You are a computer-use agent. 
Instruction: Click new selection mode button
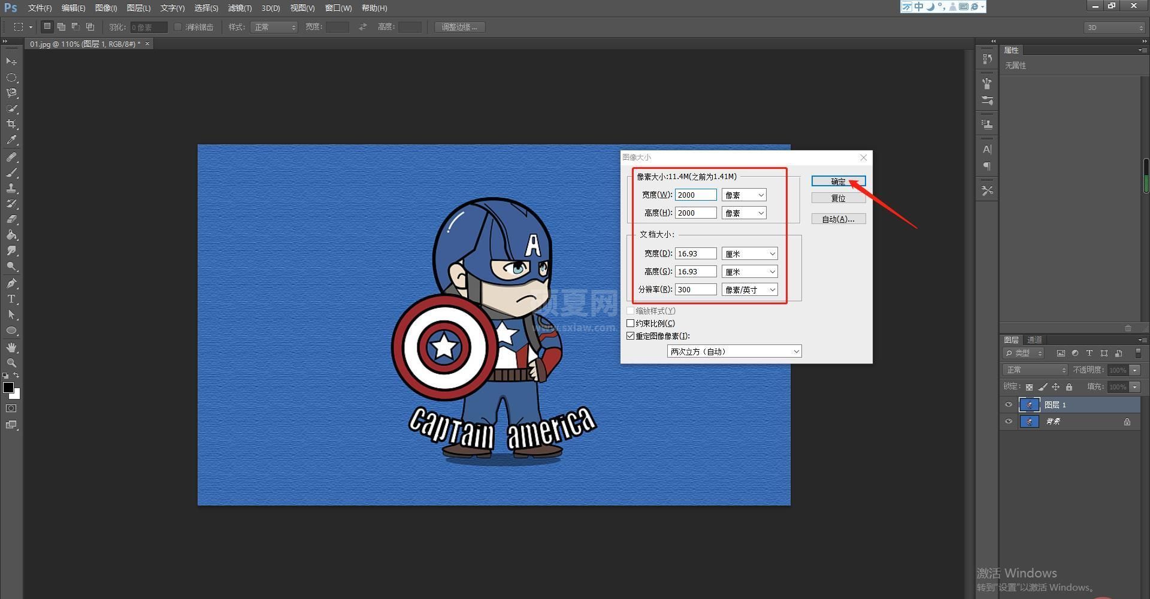47,27
